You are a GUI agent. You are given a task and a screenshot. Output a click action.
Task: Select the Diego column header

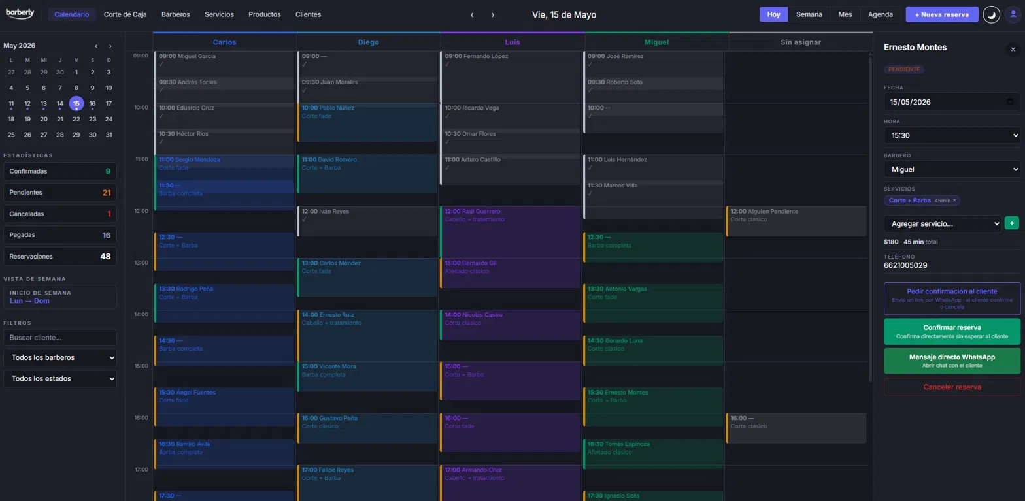[x=369, y=42]
